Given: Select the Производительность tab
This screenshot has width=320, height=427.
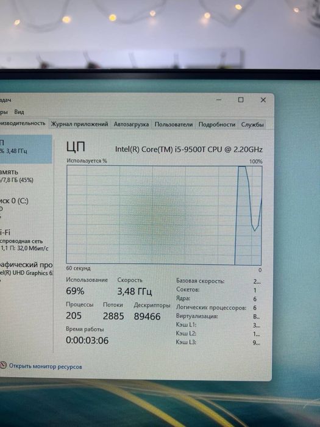Looking at the screenshot, I should tap(23, 123).
